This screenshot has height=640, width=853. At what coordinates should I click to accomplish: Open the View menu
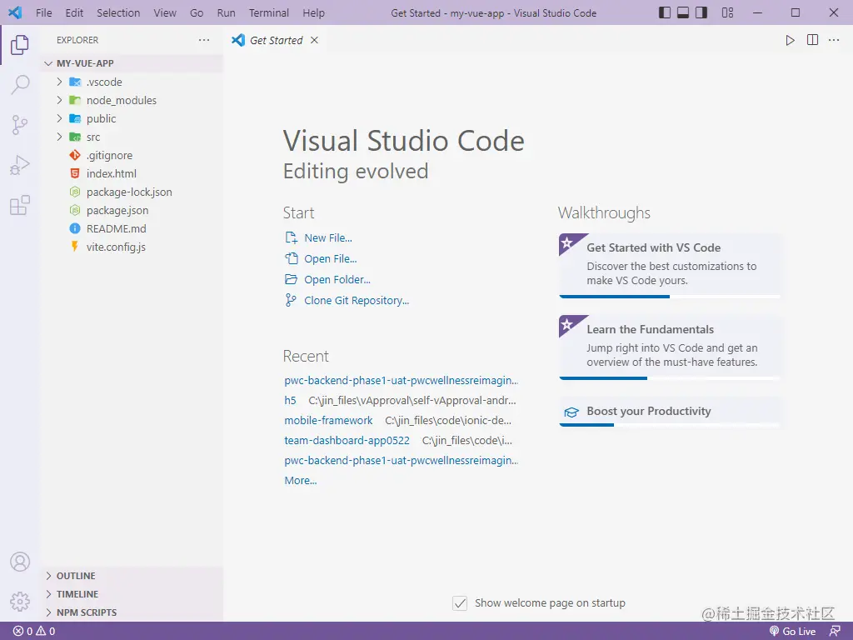165,13
